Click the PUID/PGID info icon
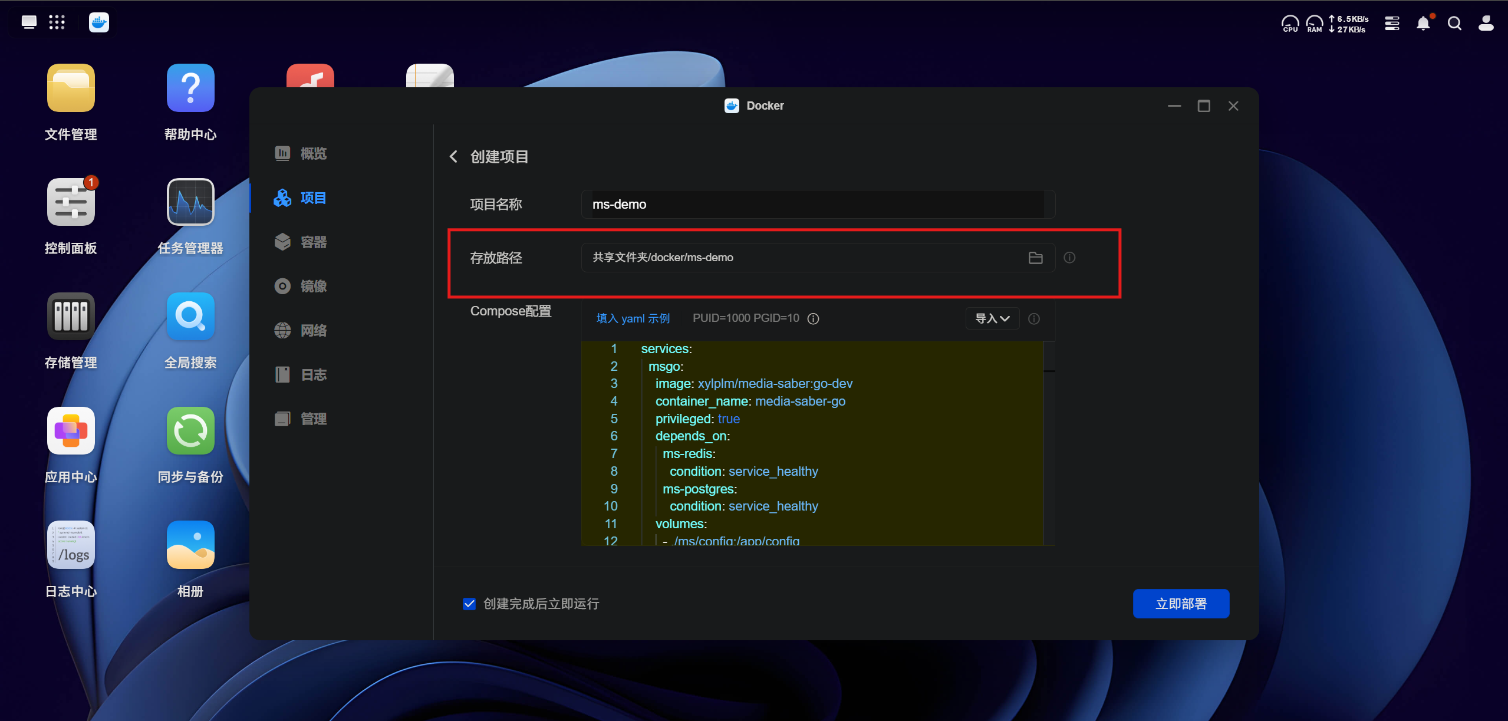1508x721 pixels. point(813,319)
